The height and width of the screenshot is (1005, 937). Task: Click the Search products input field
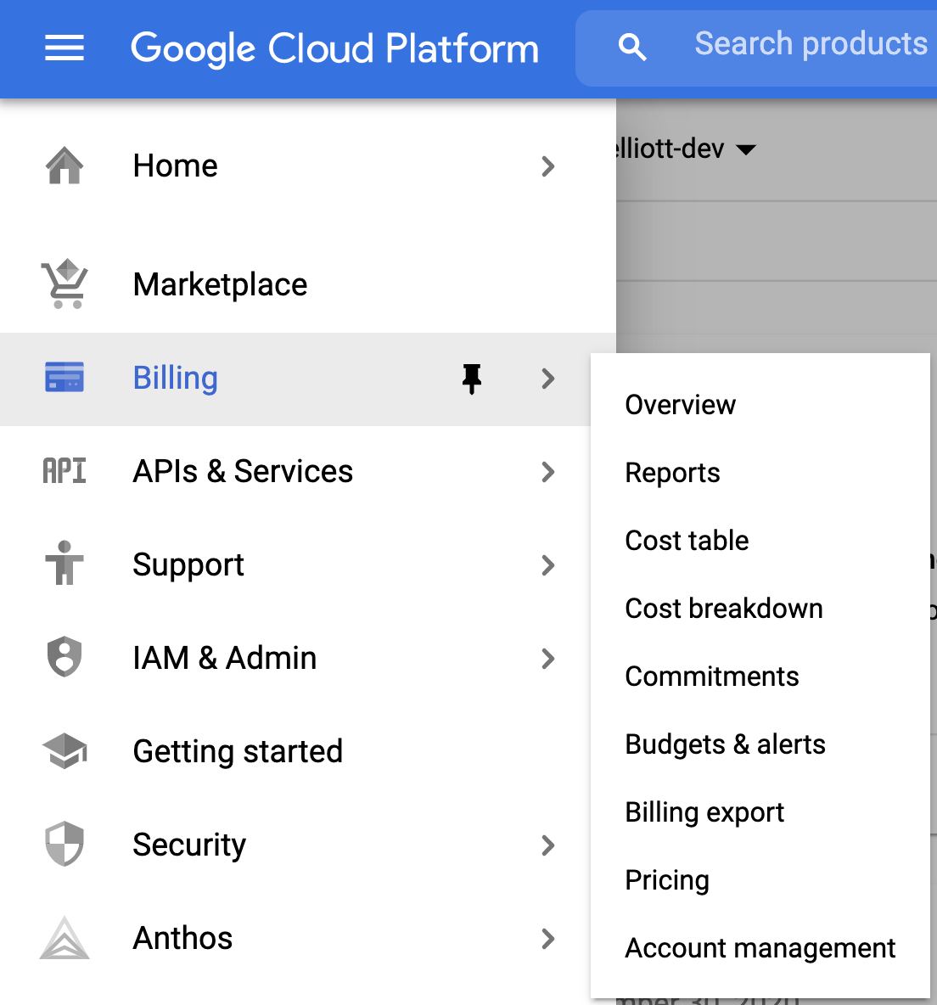tap(811, 44)
